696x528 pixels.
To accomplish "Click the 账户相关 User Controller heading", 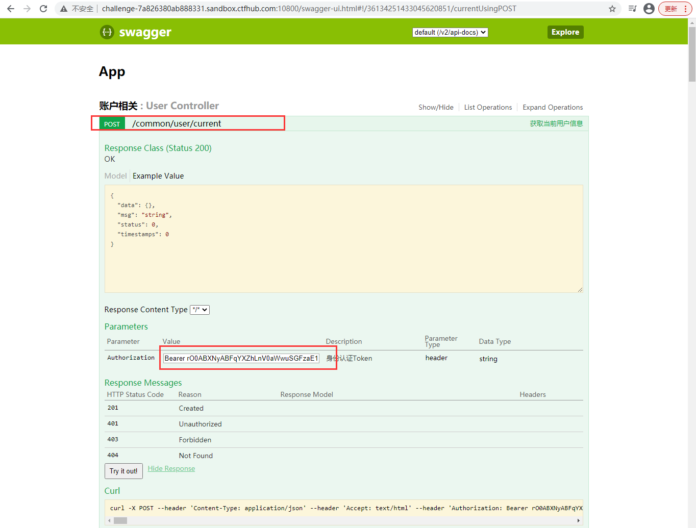I will [x=159, y=106].
